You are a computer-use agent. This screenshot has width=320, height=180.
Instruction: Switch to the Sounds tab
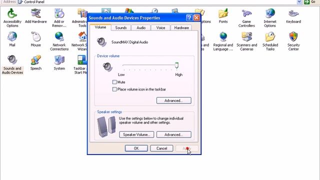(x=121, y=28)
